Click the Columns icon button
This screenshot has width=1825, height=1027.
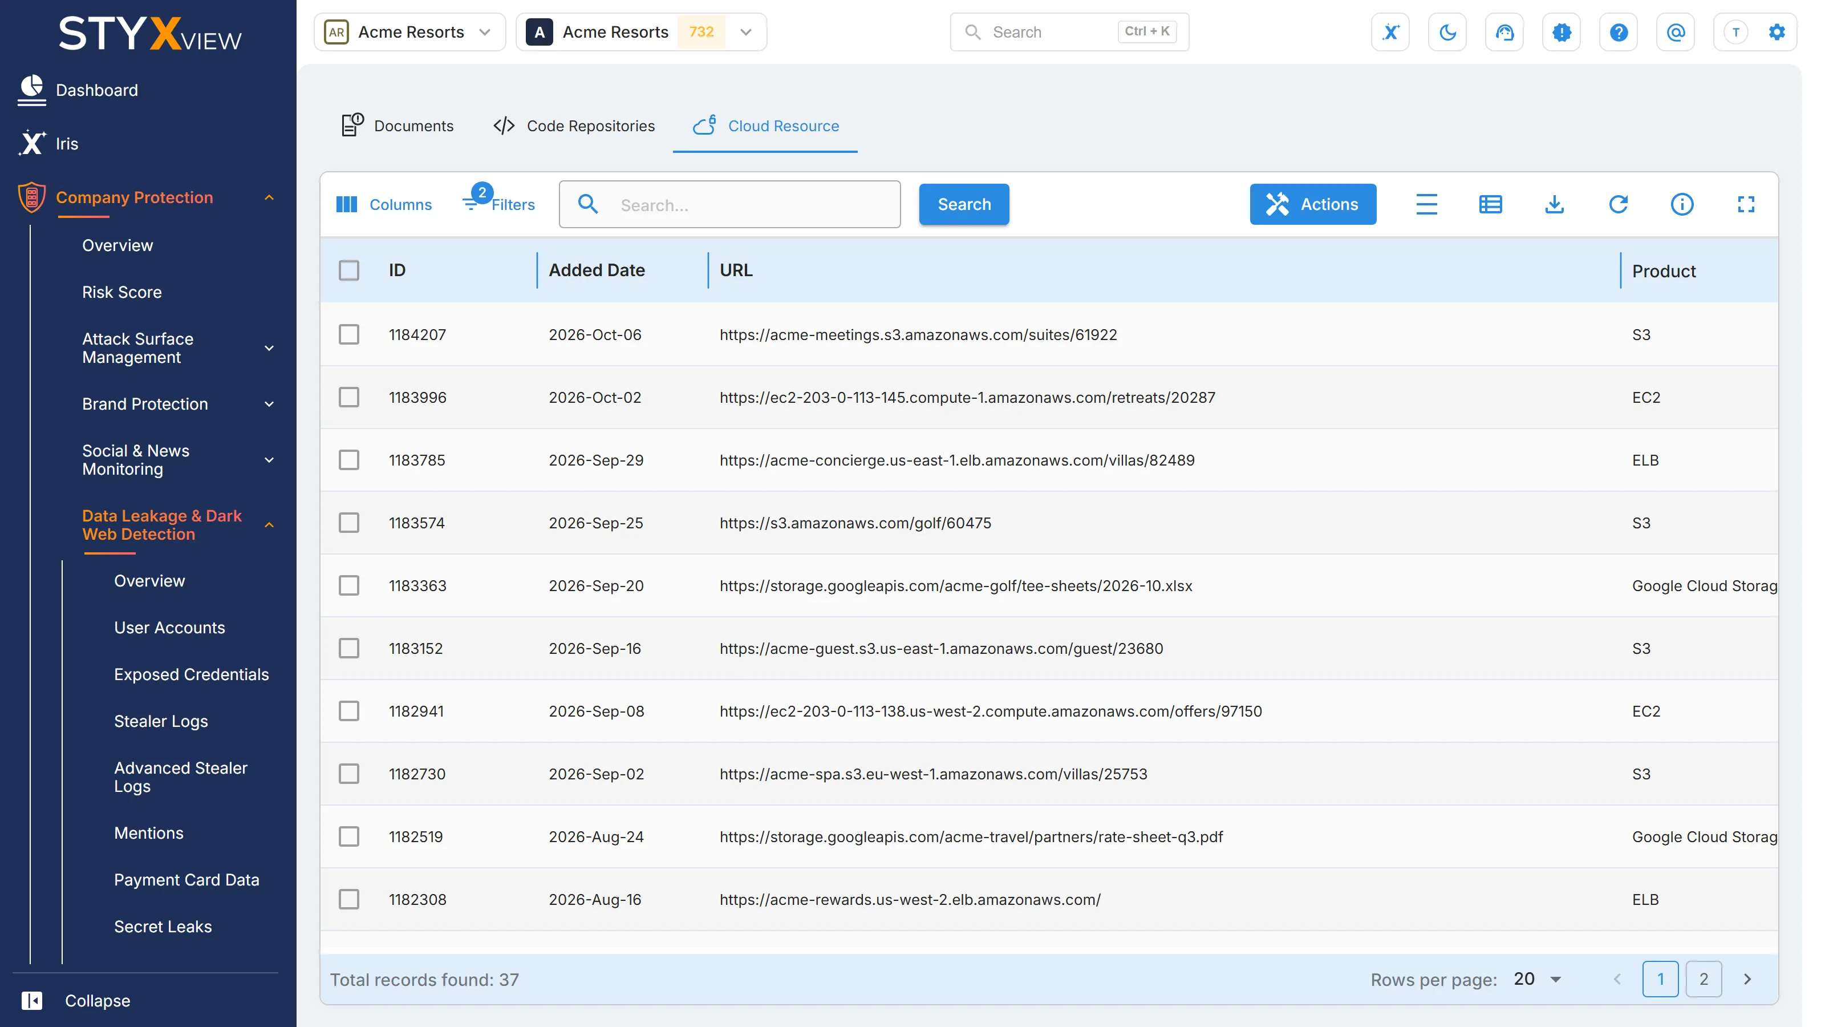point(383,204)
